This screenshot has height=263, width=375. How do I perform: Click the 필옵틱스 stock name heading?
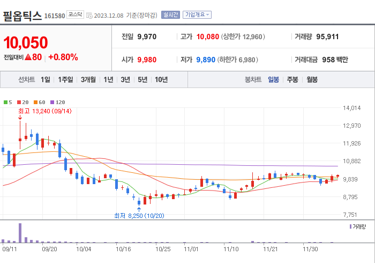22,16
